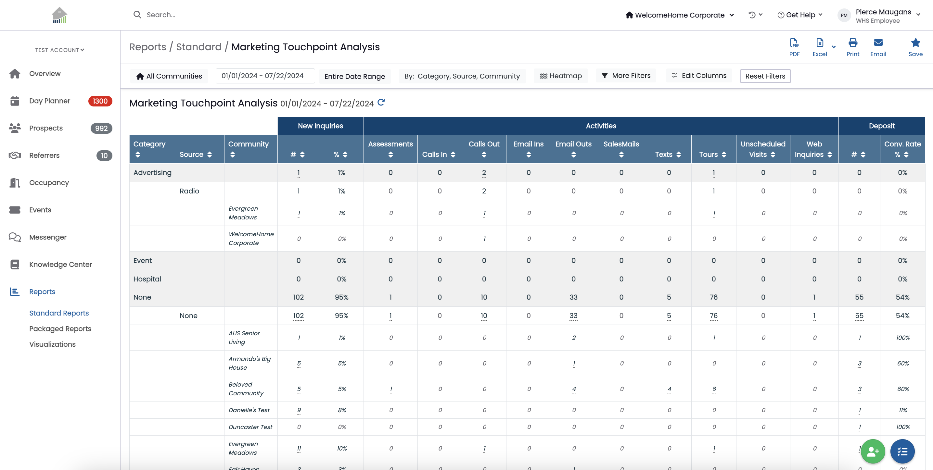
Task: Open More Filters
Action: tap(626, 76)
